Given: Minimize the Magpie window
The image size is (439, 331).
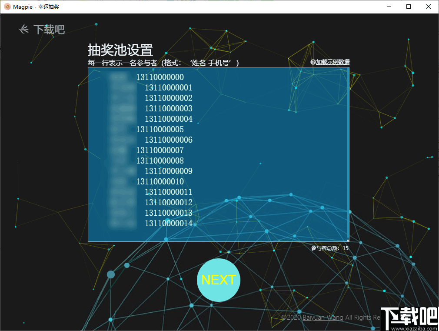Looking at the screenshot, I should (389, 7).
